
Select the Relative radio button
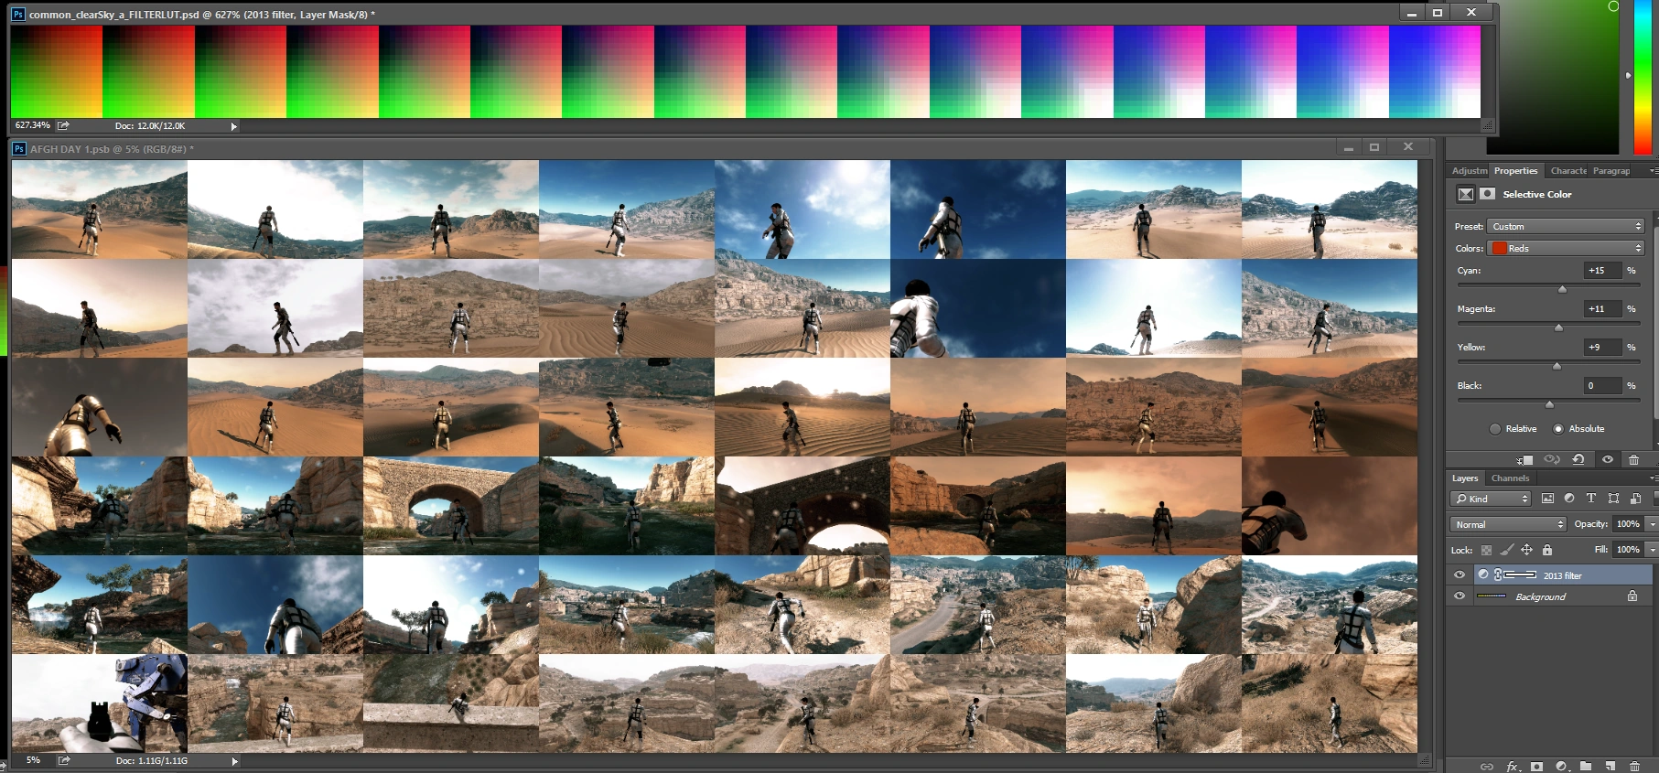tap(1495, 429)
